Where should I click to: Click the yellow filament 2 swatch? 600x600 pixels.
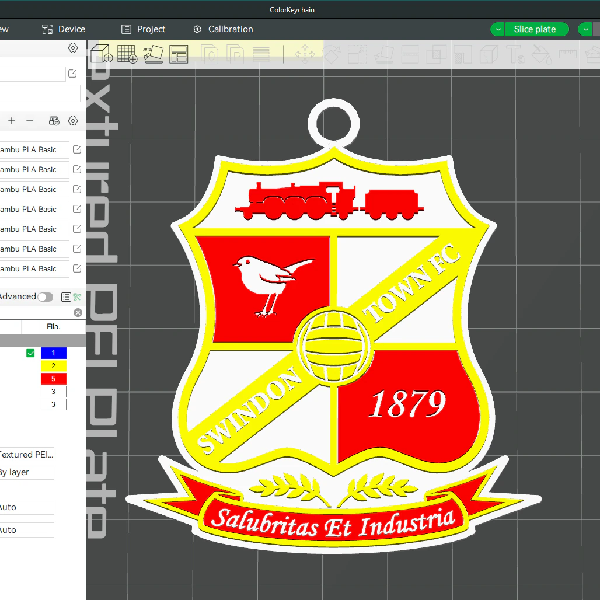pyautogui.click(x=54, y=366)
